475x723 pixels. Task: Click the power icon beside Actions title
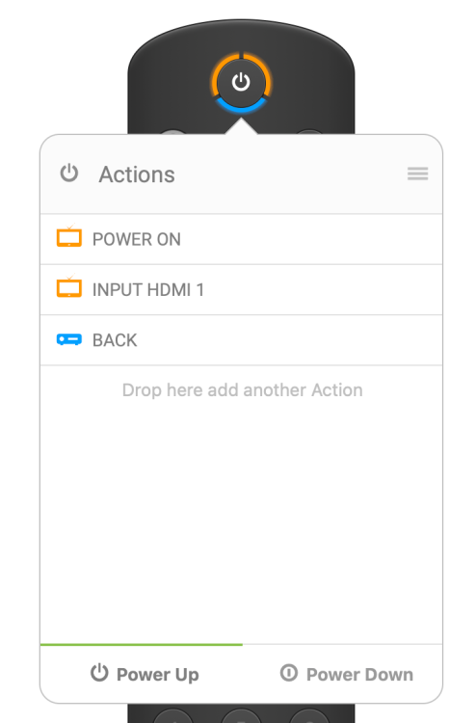pyautogui.click(x=69, y=174)
